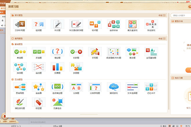This screenshot has width=191, height=127.
Task: Click the 互动题型 subsection label
Action: (18, 79)
